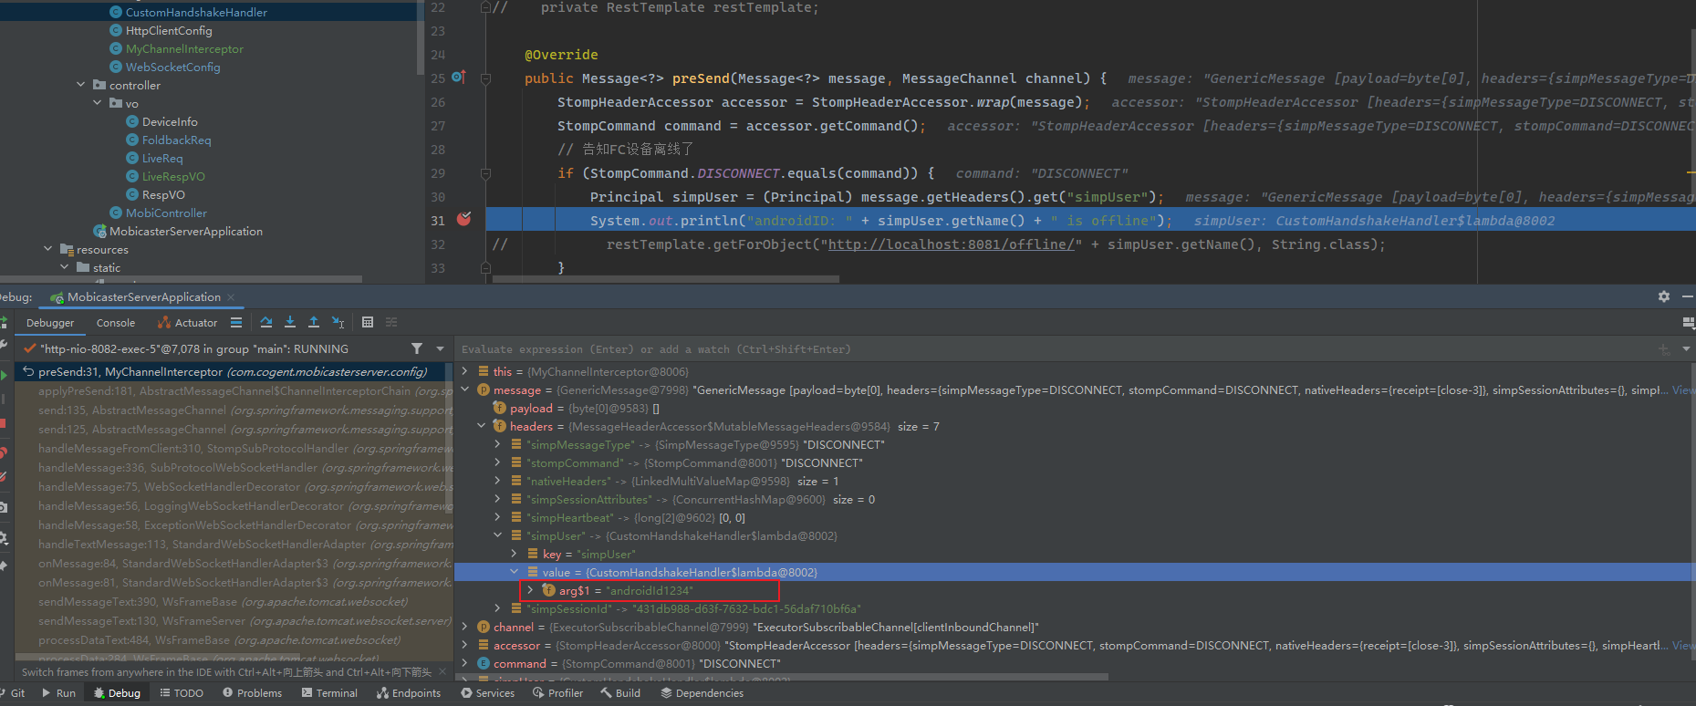Image resolution: width=1696 pixels, height=706 pixels.
Task: Close the MobicasterServerApplication debug tab
Action: (x=231, y=297)
